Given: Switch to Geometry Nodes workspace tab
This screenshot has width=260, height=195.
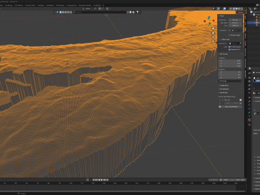Looking at the screenshot, I should [x=84, y=5].
